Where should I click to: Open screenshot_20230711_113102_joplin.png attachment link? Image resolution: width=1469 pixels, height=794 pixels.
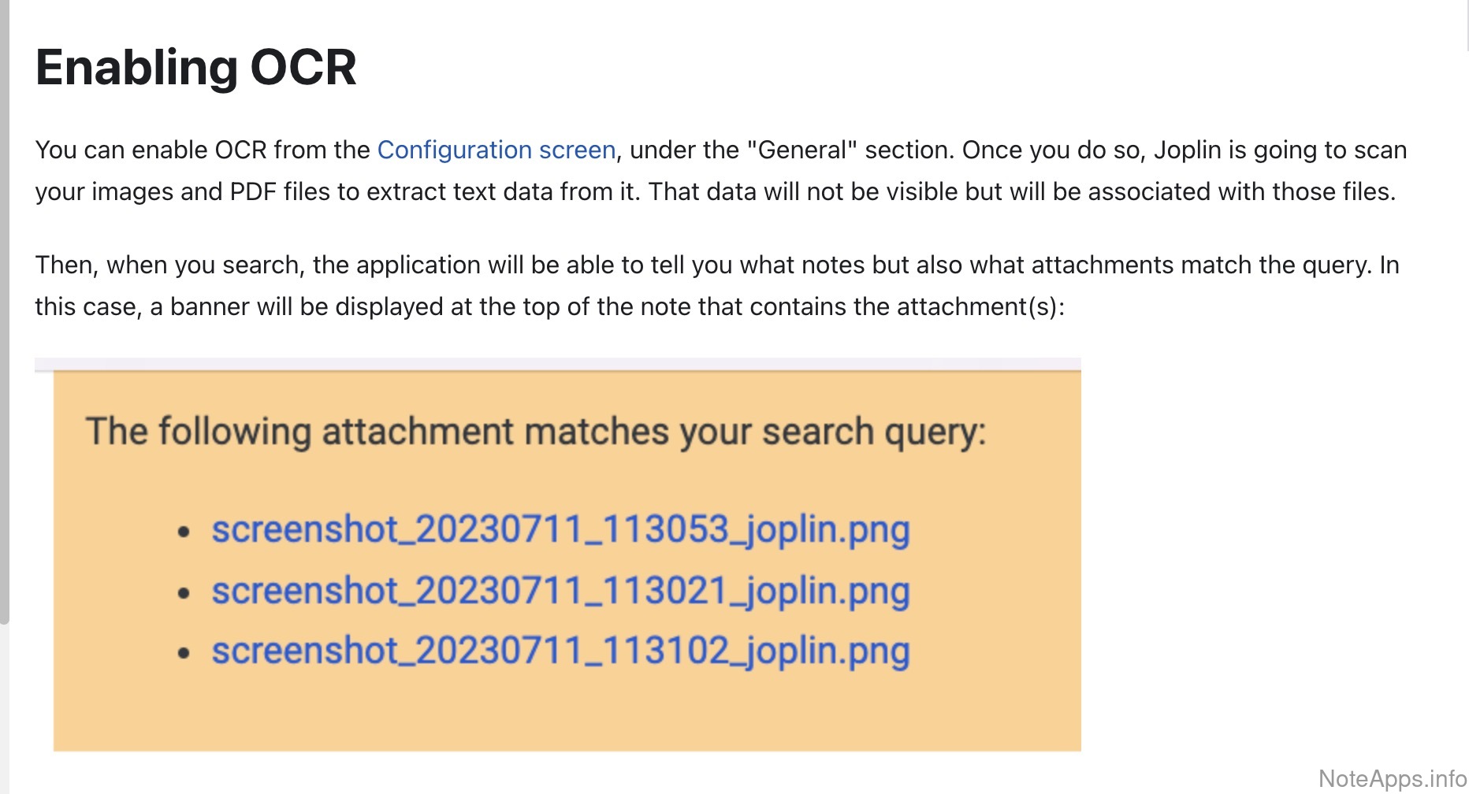pyautogui.click(x=560, y=651)
